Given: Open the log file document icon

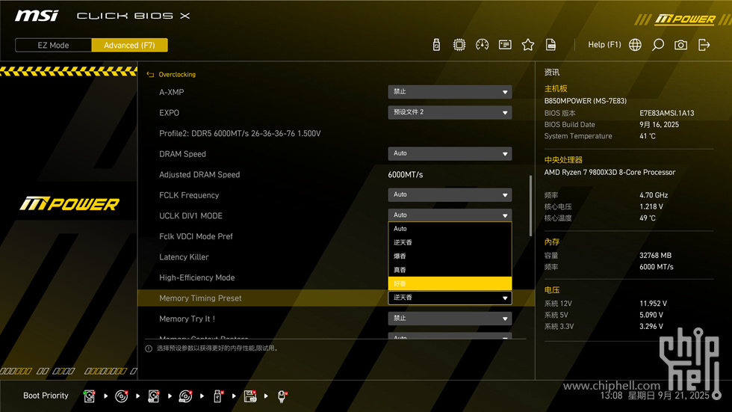Looking at the screenshot, I should tap(550, 45).
